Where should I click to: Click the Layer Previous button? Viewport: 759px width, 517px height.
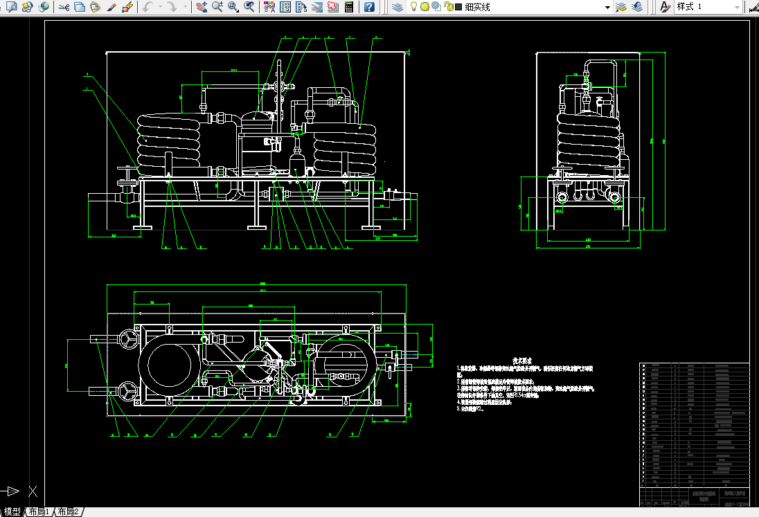tap(637, 7)
